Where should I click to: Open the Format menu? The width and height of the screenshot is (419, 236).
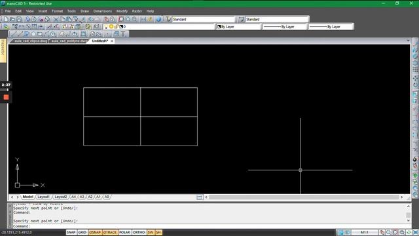click(57, 11)
